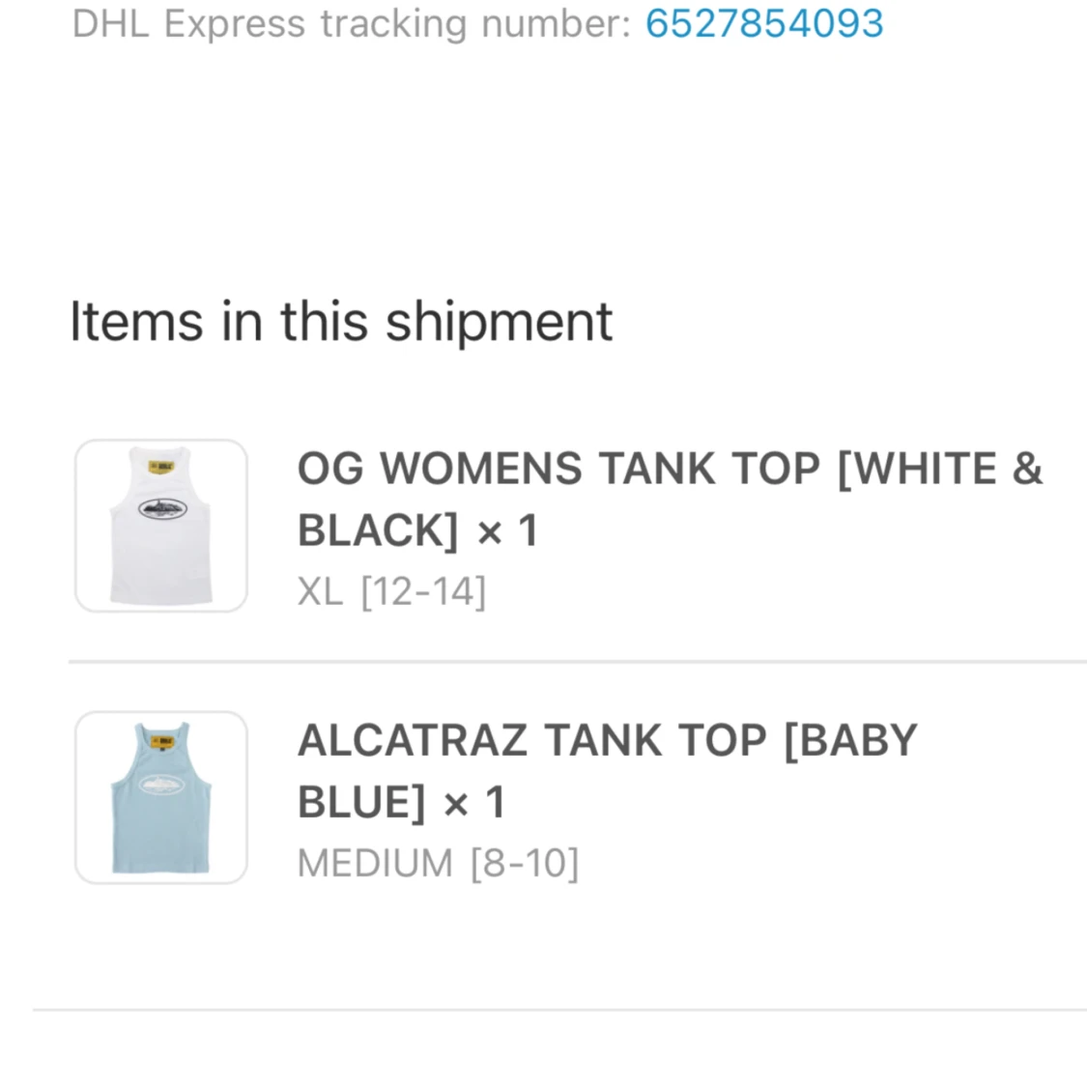Viewport: 1087px width, 1087px height.
Task: Click the divider between the two items
Action: point(577,662)
